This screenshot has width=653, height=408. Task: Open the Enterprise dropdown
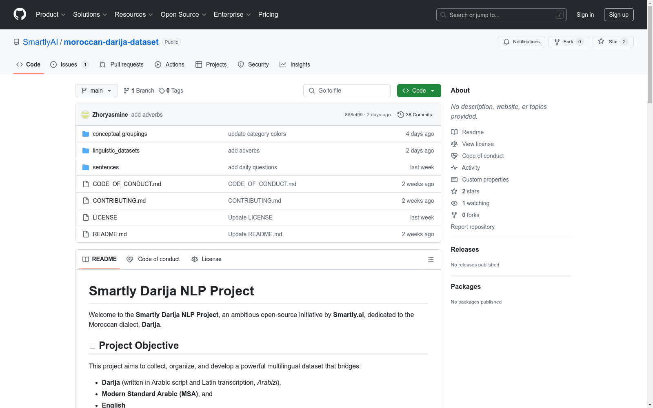coord(232,14)
